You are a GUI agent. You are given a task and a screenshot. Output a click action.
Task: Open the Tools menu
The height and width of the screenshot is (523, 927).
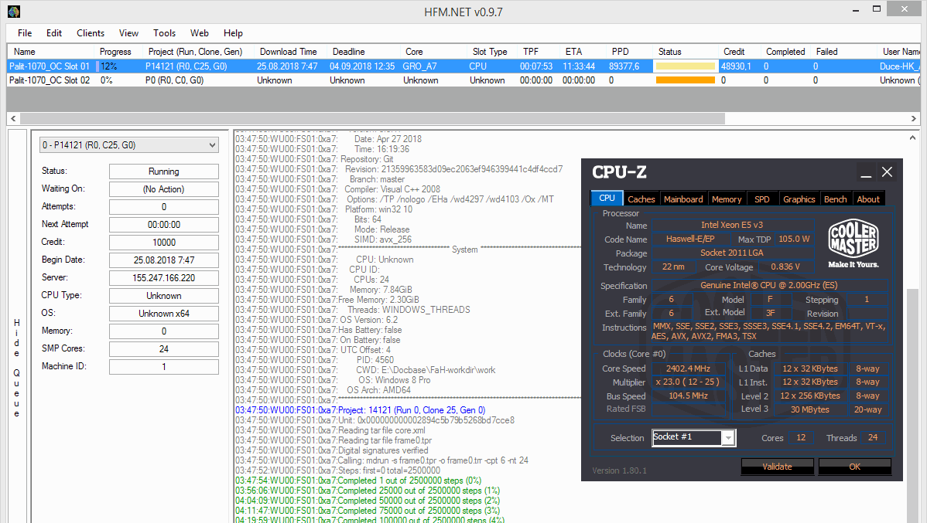164,33
